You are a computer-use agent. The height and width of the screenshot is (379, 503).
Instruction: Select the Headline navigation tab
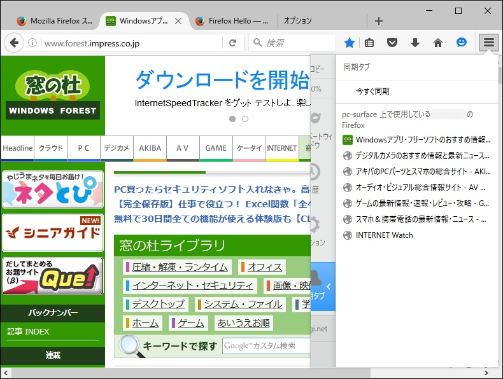tap(17, 148)
